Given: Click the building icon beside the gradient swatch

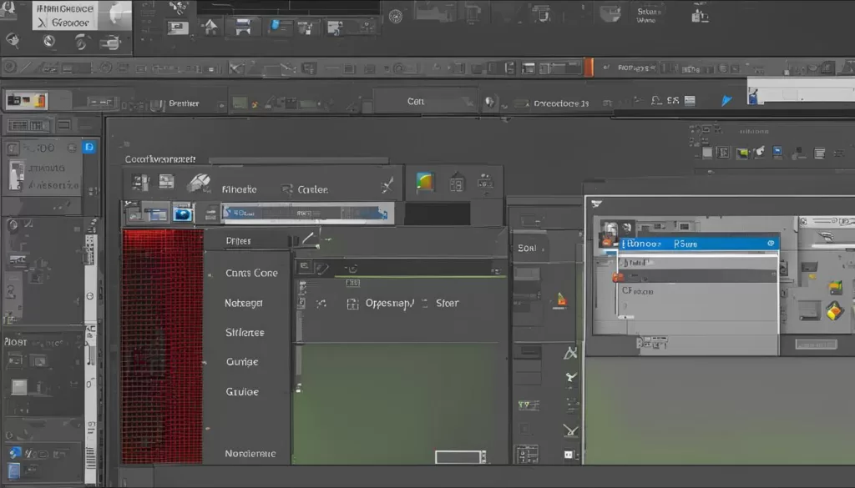Looking at the screenshot, I should point(456,182).
